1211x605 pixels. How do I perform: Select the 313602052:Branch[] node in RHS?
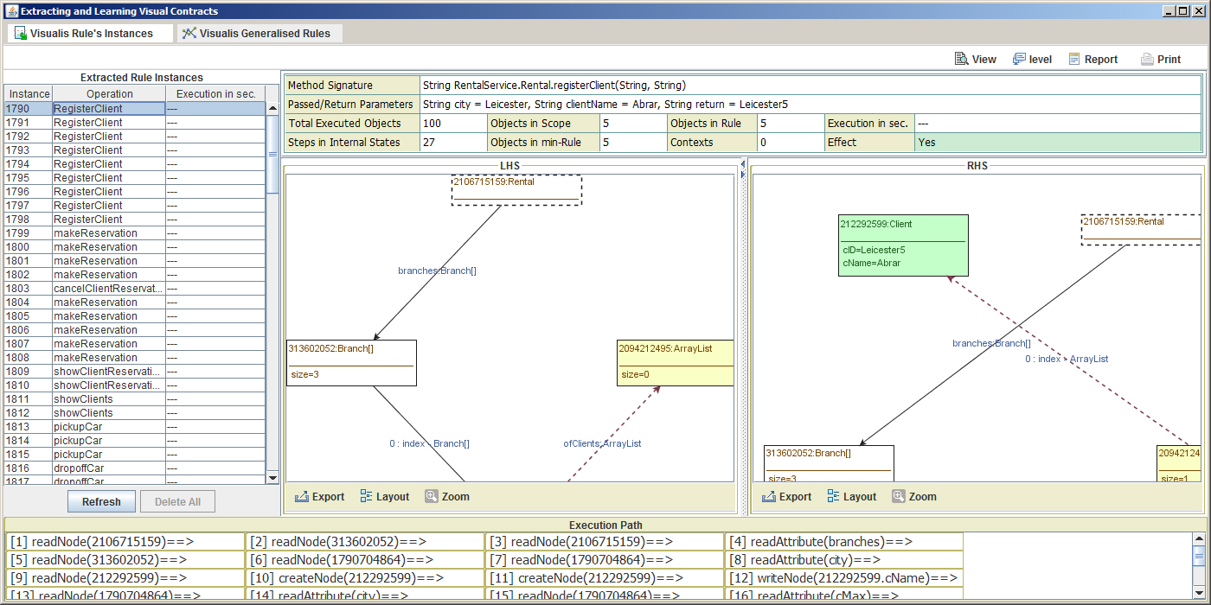click(x=829, y=464)
